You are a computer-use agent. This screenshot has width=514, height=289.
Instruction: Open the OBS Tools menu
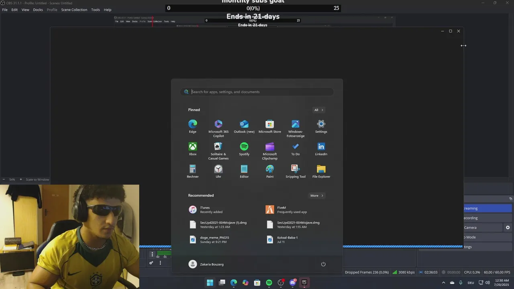tap(95, 10)
